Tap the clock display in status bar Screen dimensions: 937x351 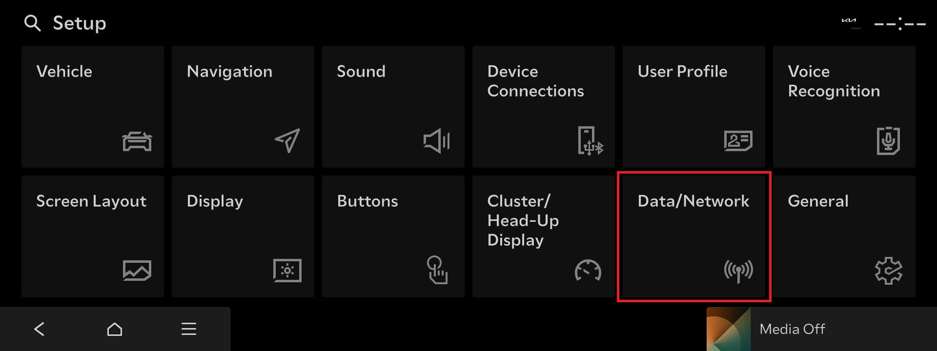(x=900, y=23)
